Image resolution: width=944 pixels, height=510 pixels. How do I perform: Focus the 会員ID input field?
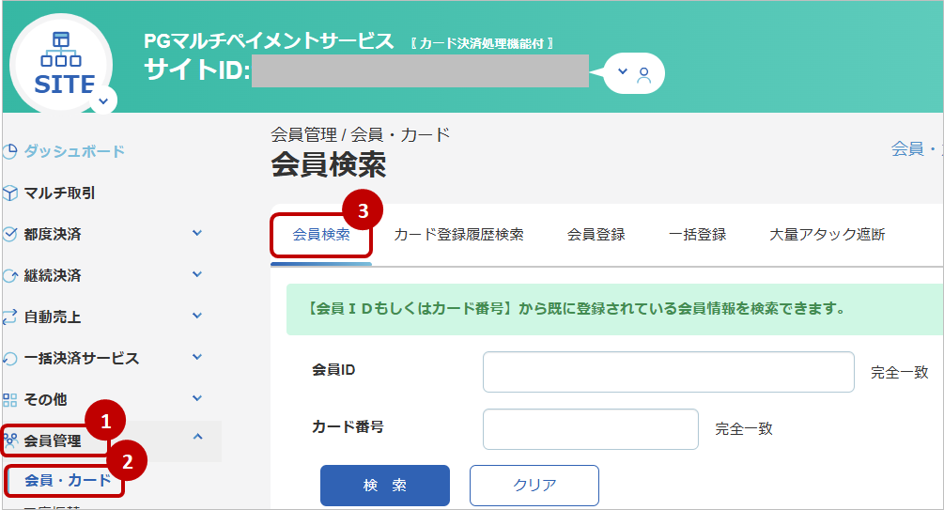pos(668,372)
